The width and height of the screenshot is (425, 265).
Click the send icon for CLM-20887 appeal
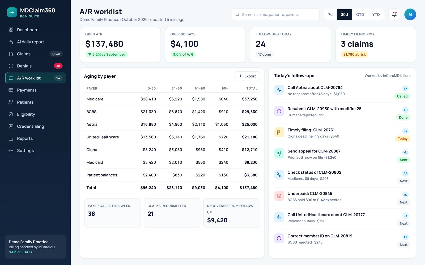click(279, 154)
